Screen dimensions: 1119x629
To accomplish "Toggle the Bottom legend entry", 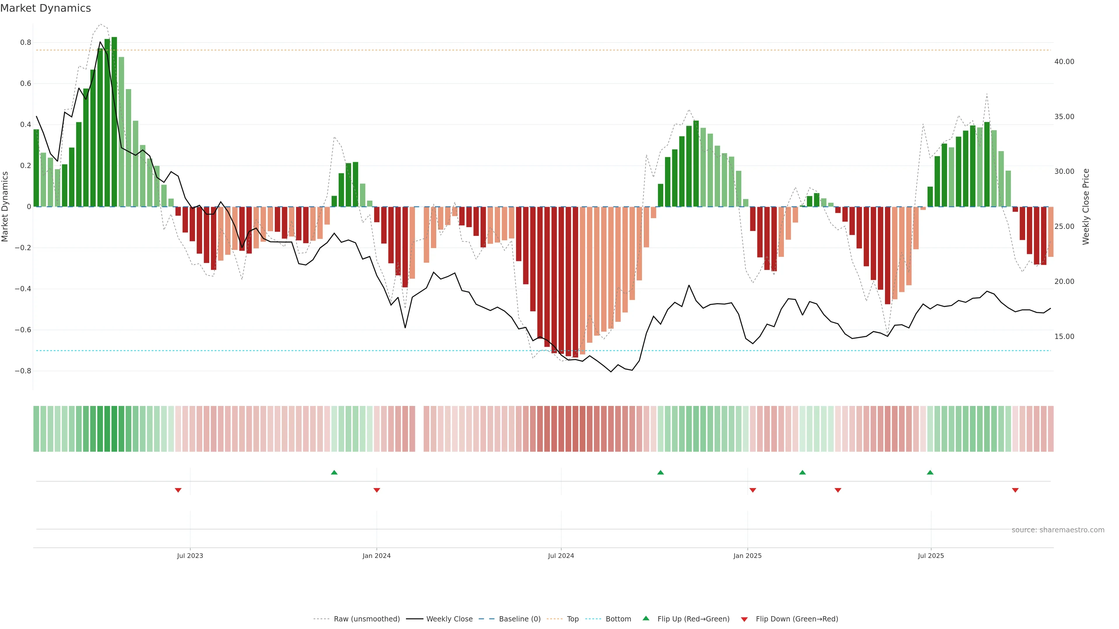I will (x=618, y=619).
